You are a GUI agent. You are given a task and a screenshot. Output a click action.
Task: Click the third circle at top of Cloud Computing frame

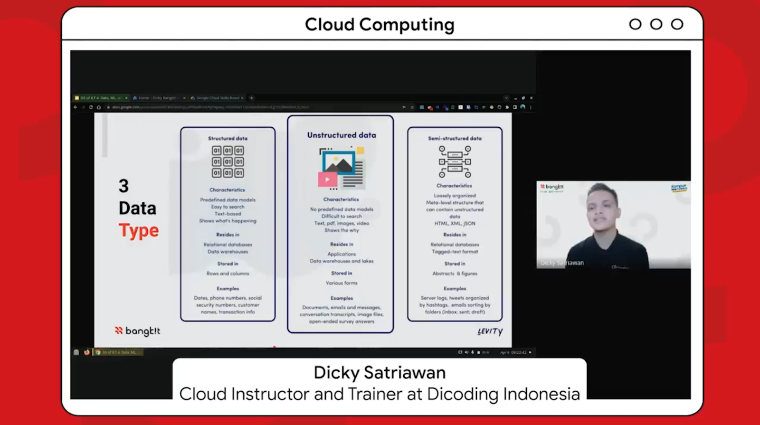click(677, 24)
